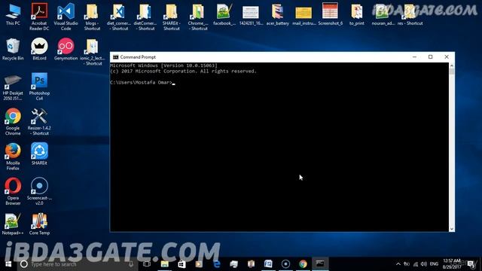482x271 pixels.
Task: Open File Explorer from taskbar
Action: pos(164,264)
